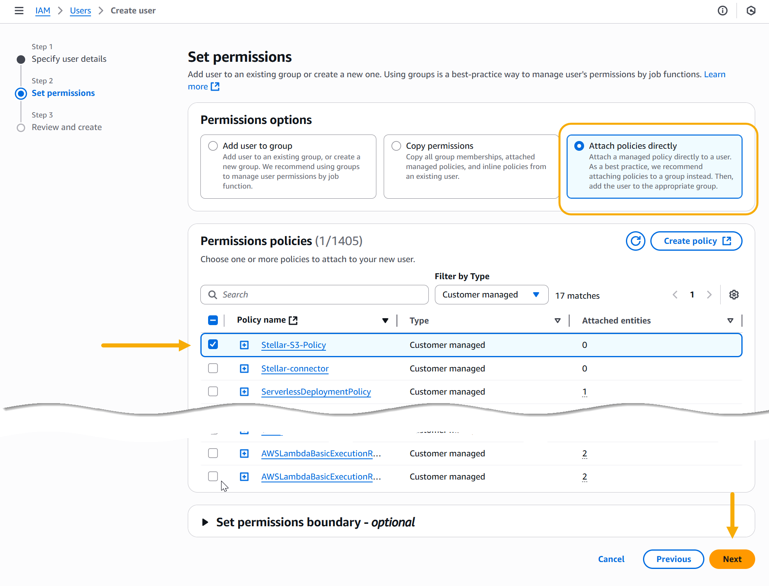
Task: Open the hamburger navigation menu
Action: click(19, 11)
